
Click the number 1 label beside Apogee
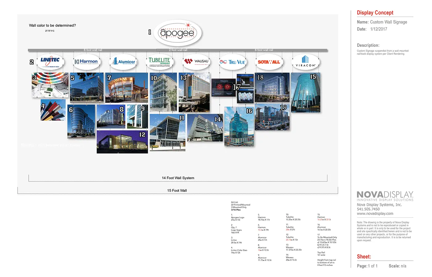(x=150, y=32)
